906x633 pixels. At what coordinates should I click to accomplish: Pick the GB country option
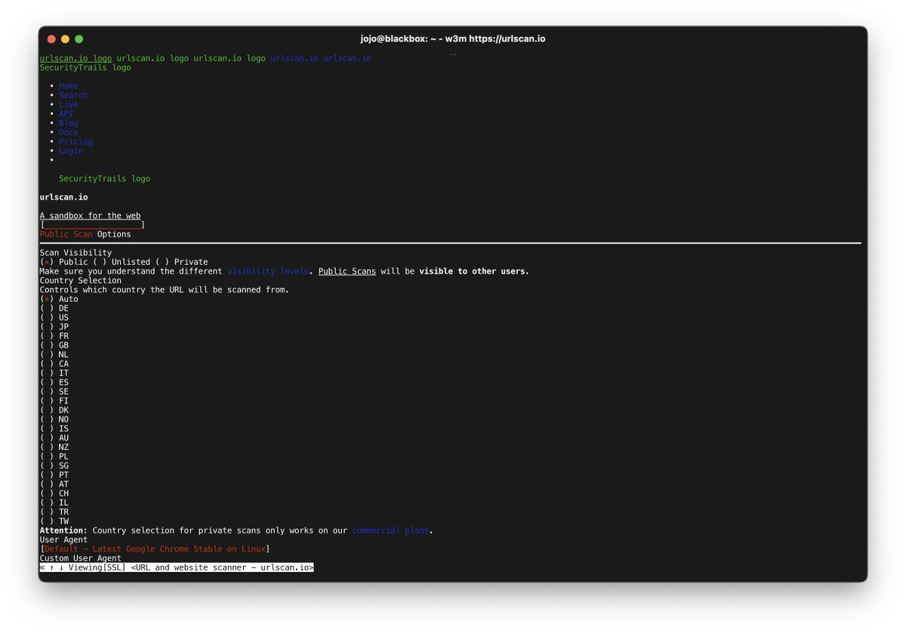(47, 345)
